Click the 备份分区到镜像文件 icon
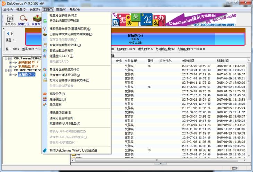Viewport: 253px width, 172px height. (45, 69)
